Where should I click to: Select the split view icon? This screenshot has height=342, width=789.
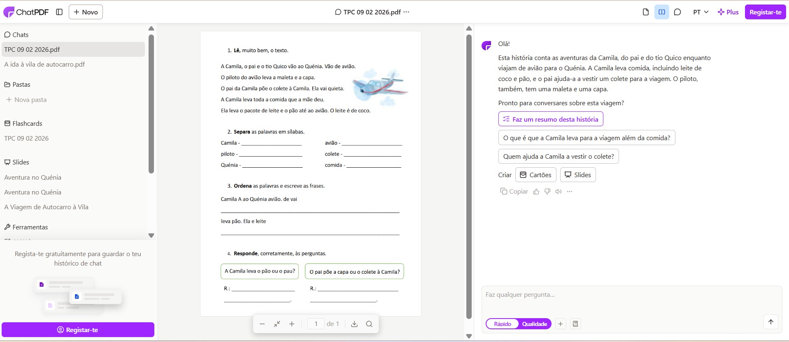(x=662, y=12)
